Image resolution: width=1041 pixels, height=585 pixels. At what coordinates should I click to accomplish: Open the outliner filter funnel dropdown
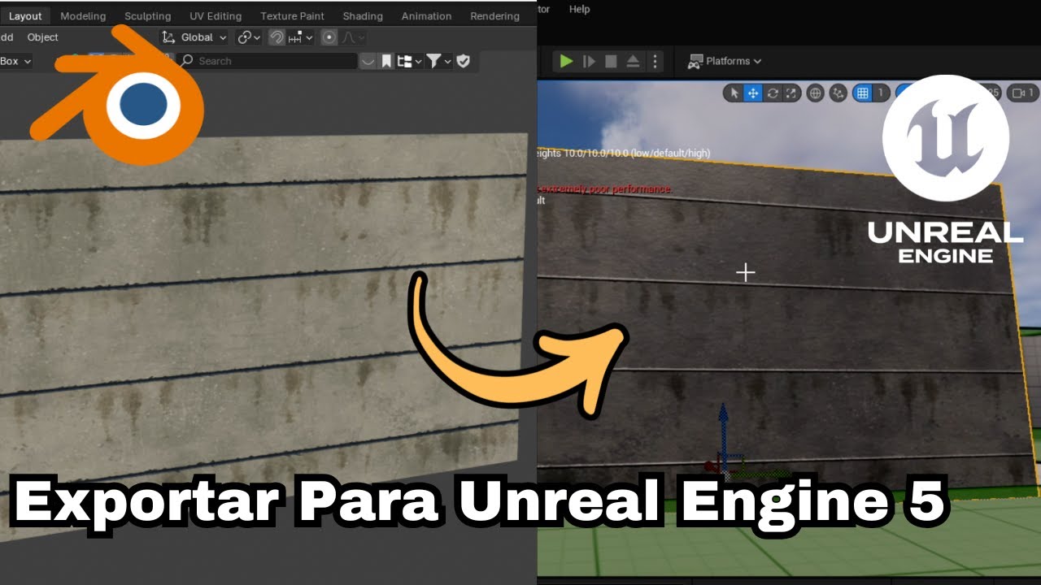point(438,61)
